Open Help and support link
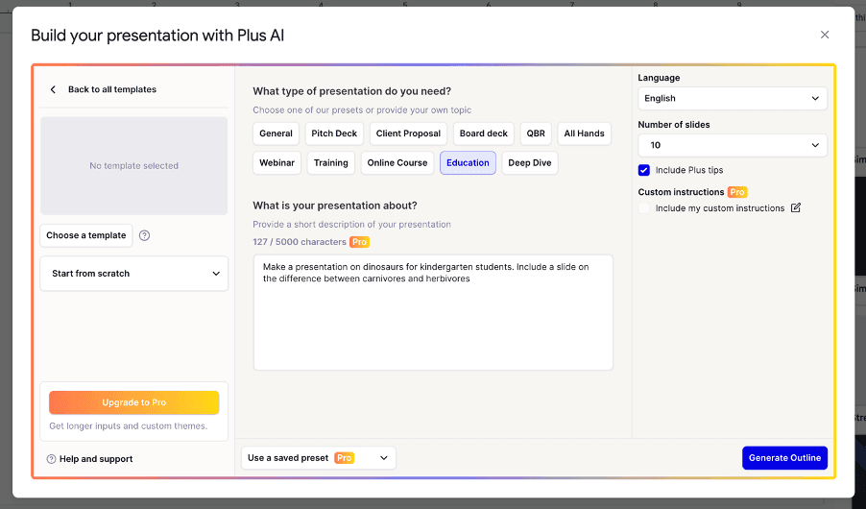This screenshot has height=509, width=866. [x=96, y=459]
